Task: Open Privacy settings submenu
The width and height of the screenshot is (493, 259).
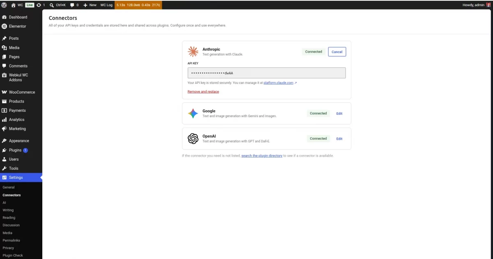Action: click(8, 248)
